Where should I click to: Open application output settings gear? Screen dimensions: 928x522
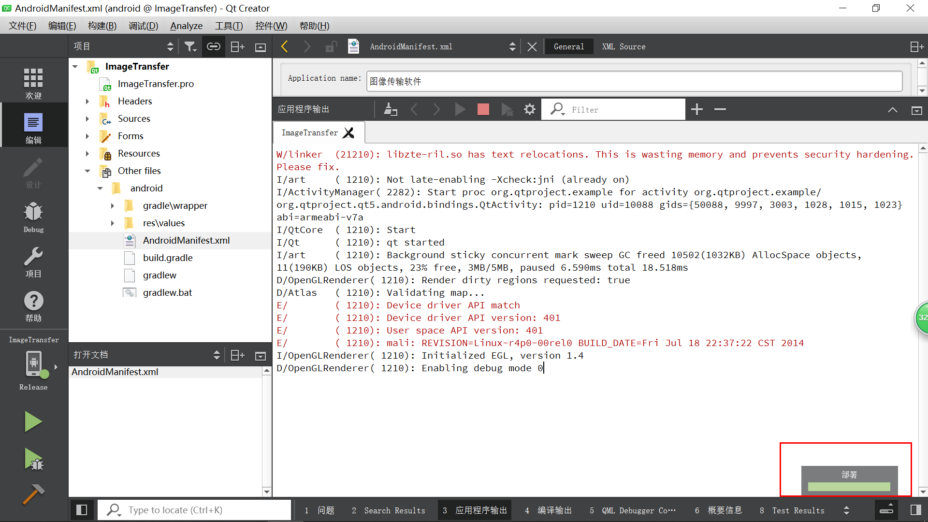[530, 110]
